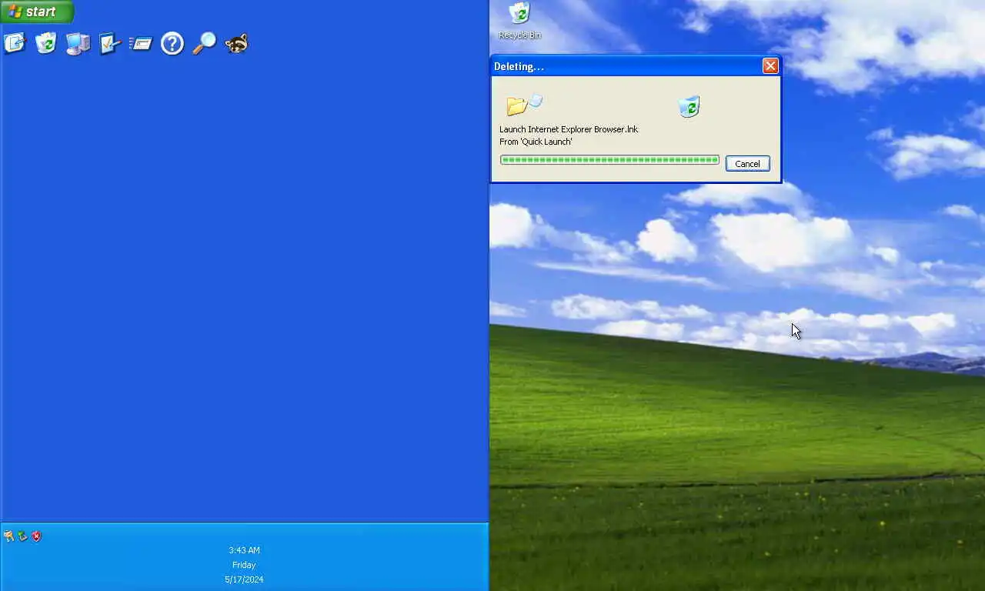
Task: Click the checklist-with-pen quick launch icon
Action: [109, 43]
